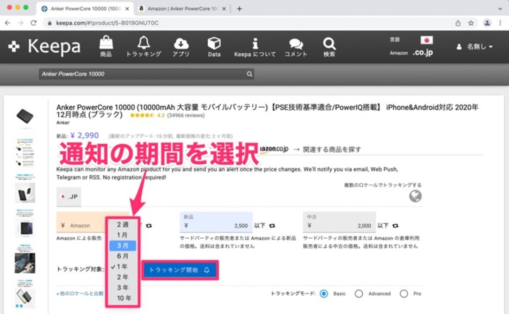
Task: Expand the Chrome tab list chevron
Action: click(500, 9)
